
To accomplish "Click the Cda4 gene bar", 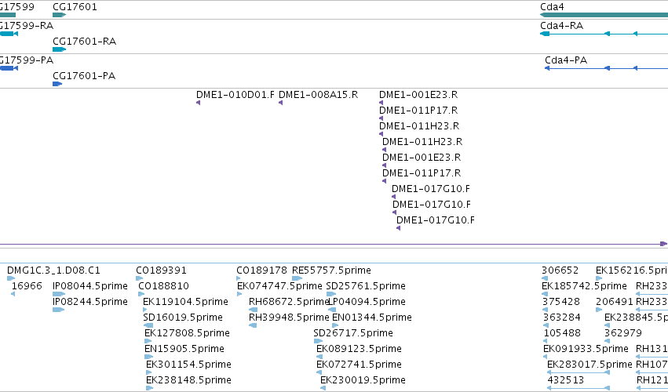I will (x=604, y=15).
